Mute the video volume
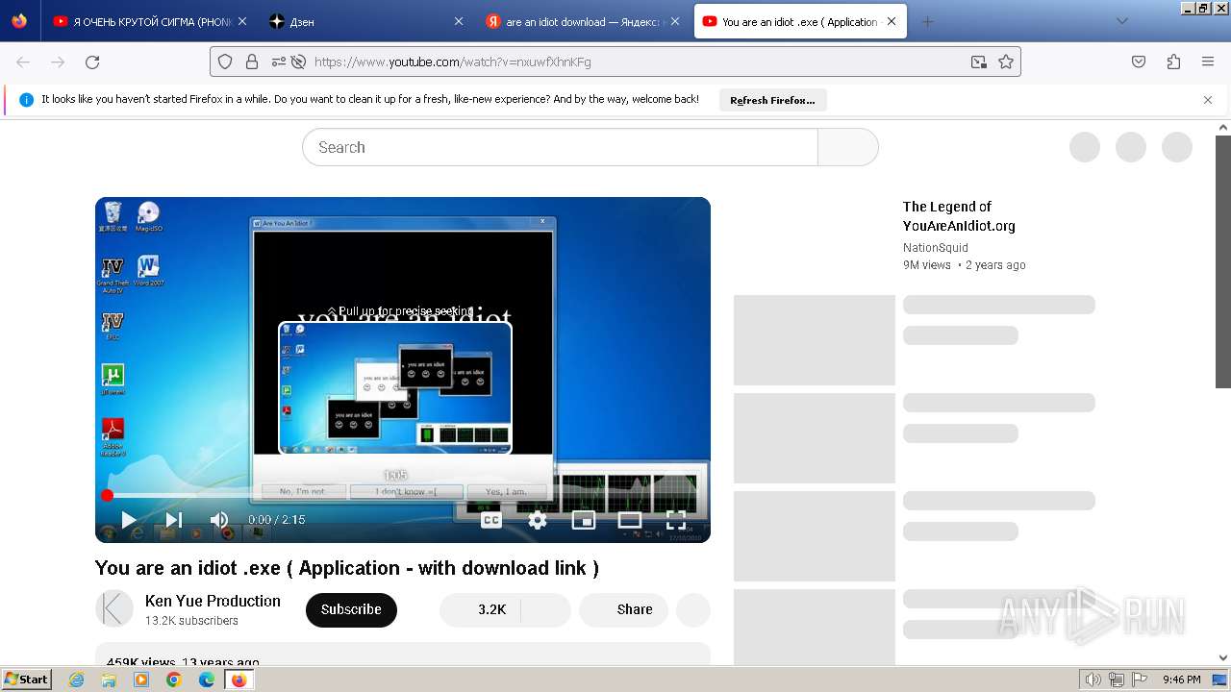 point(219,520)
